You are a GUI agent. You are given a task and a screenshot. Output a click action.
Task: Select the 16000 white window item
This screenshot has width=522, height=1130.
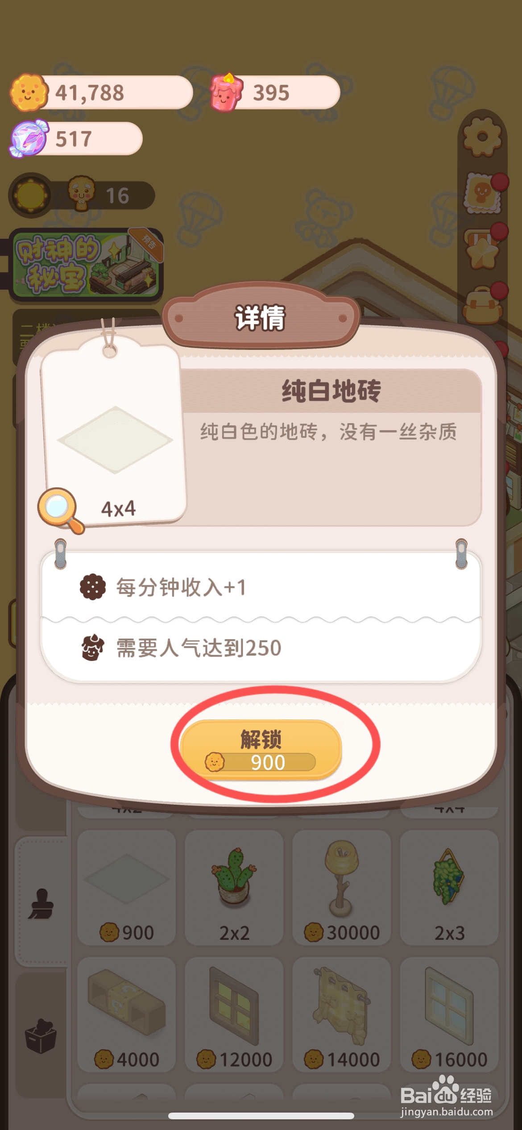point(449,1014)
